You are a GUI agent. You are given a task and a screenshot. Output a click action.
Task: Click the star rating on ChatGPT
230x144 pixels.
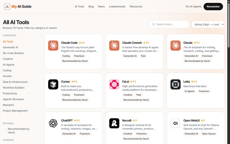pos(77,120)
